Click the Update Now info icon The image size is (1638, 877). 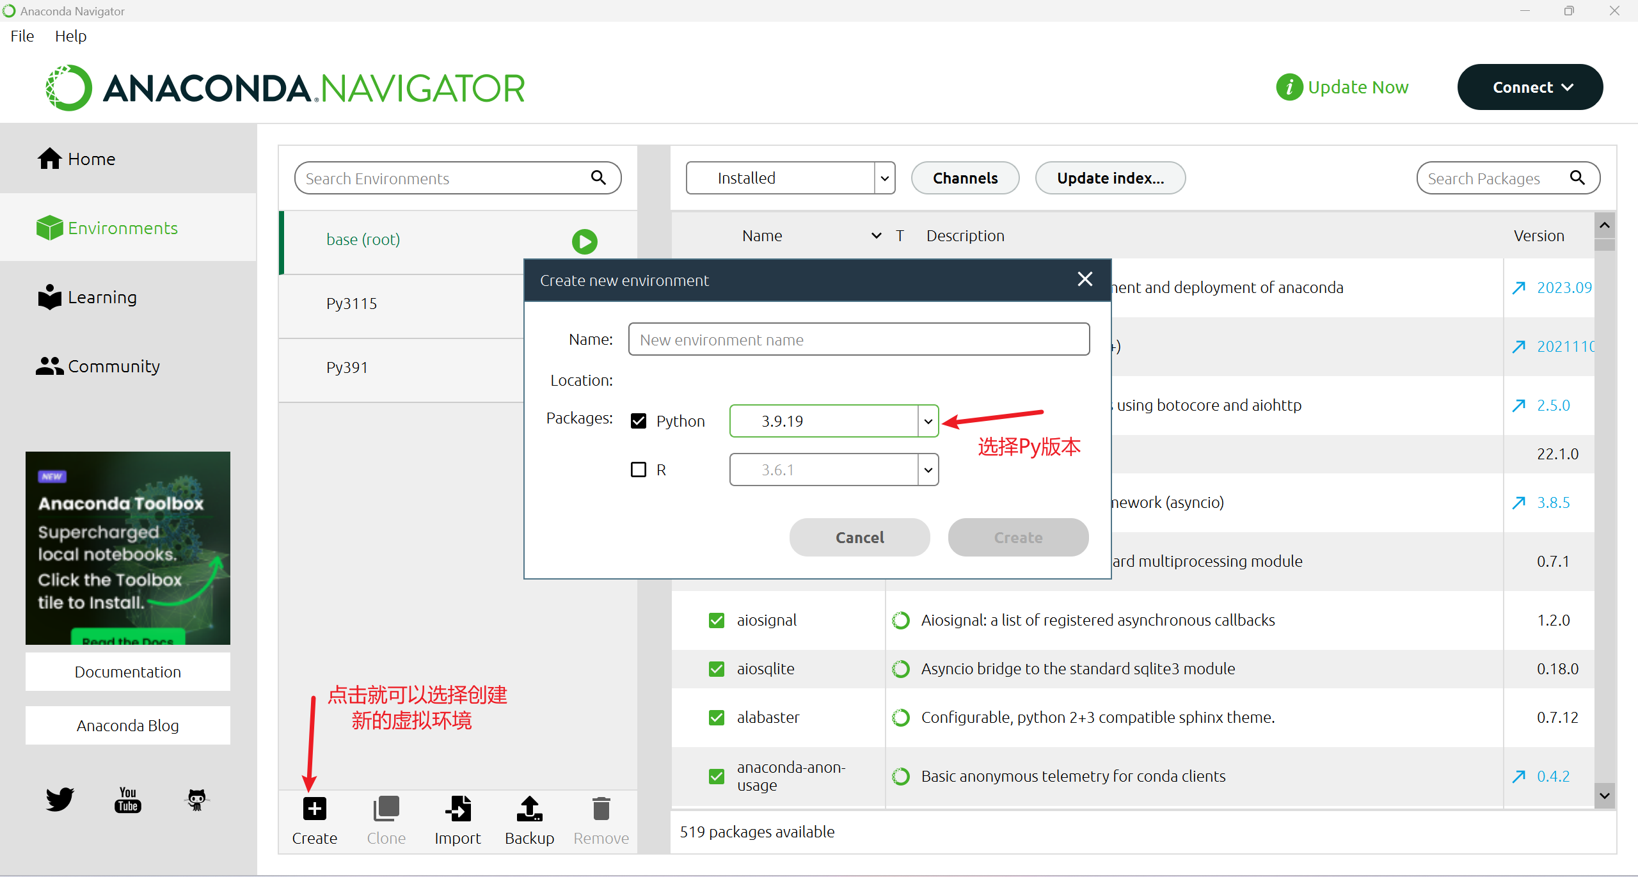coord(1289,87)
